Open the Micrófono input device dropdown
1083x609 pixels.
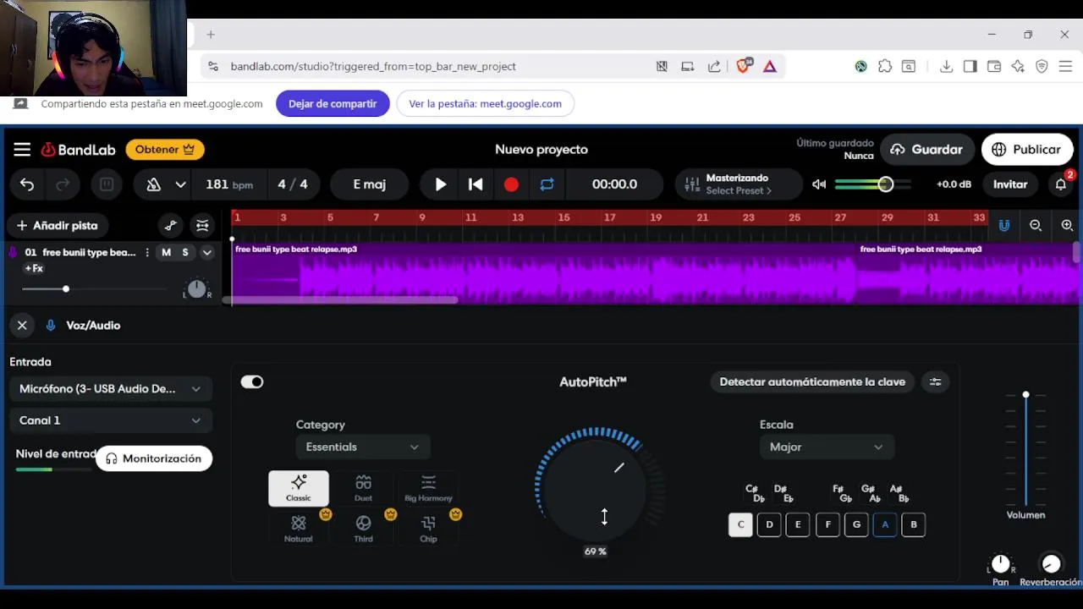(111, 389)
